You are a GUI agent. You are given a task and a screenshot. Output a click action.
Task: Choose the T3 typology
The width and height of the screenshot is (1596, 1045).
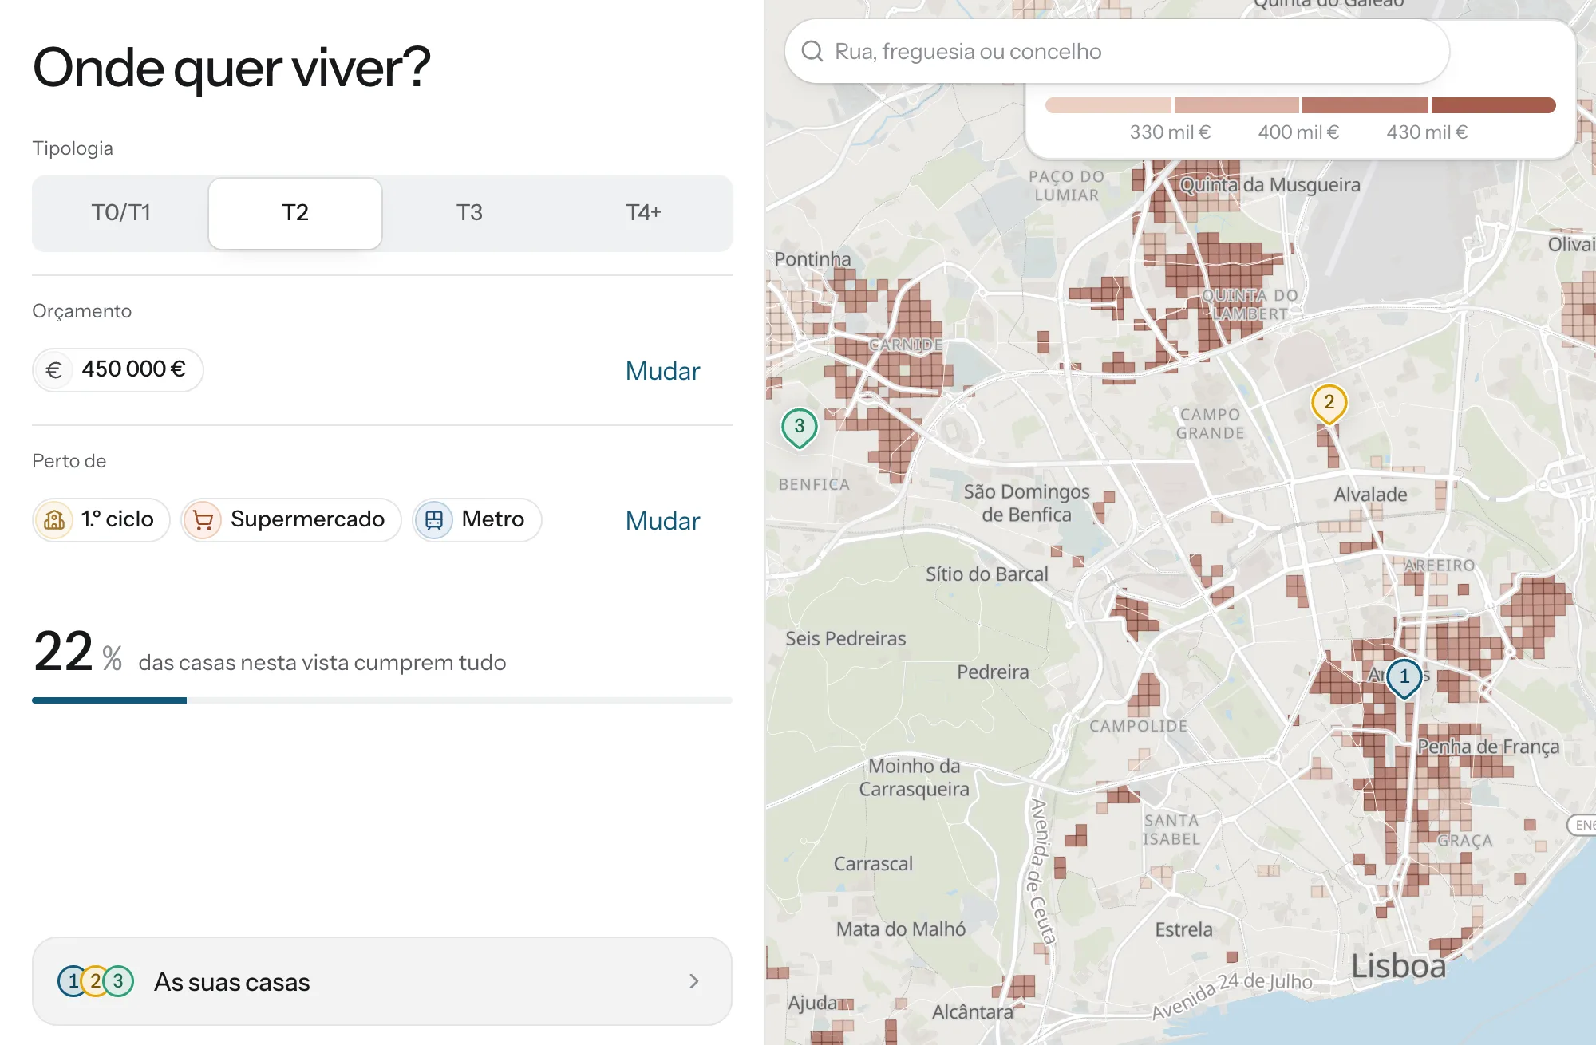[469, 213]
